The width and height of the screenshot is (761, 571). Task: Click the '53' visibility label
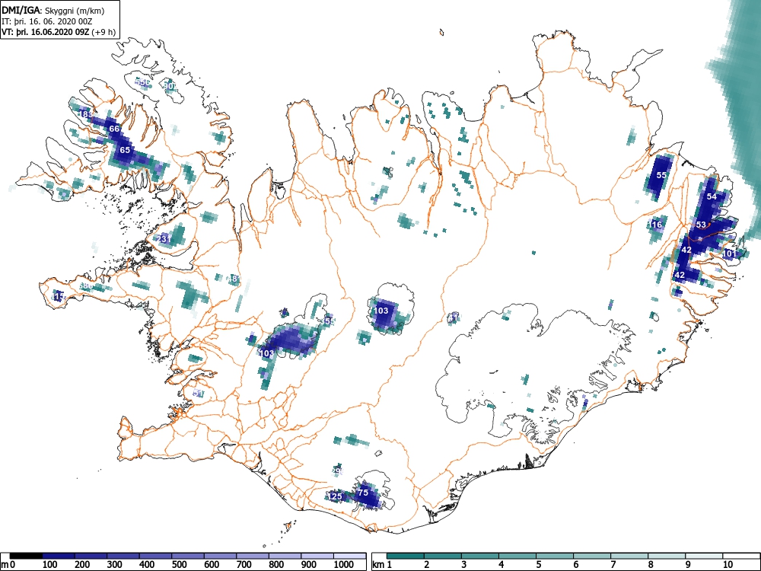coord(701,225)
